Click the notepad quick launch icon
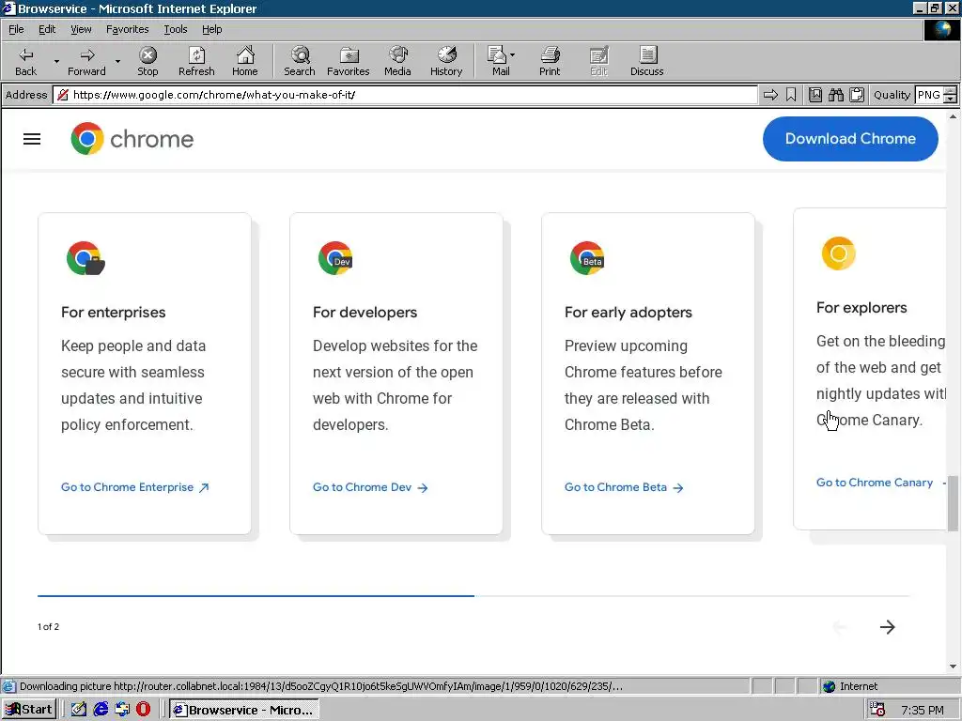This screenshot has width=962, height=721. (79, 710)
